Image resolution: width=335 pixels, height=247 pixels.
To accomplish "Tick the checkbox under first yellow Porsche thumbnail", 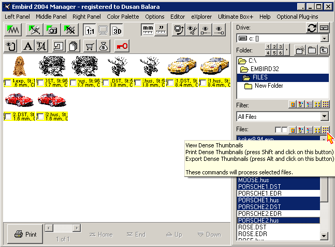I will click(x=170, y=83).
